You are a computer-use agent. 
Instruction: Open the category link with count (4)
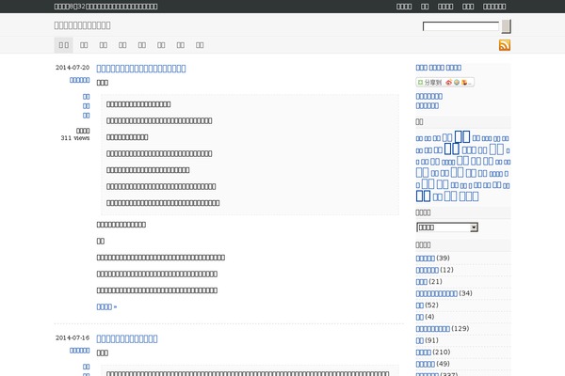coord(420,317)
